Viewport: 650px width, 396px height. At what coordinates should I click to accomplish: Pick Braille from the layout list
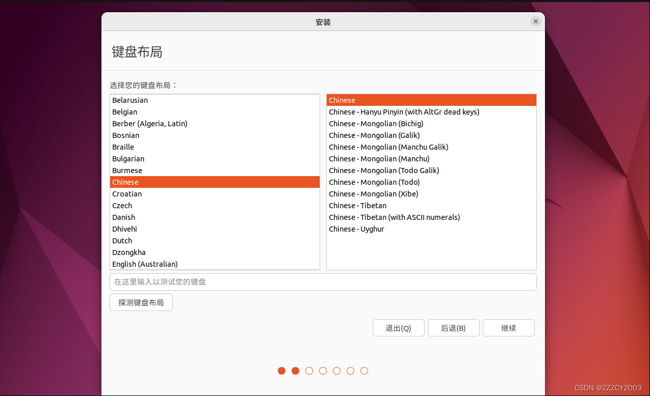(x=123, y=147)
